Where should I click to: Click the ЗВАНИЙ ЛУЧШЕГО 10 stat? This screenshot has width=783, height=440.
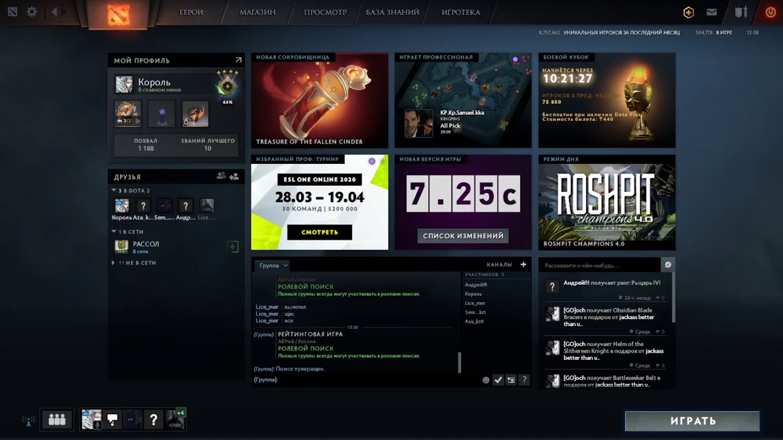[208, 145]
